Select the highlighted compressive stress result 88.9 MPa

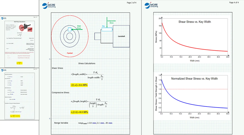coord(79,112)
